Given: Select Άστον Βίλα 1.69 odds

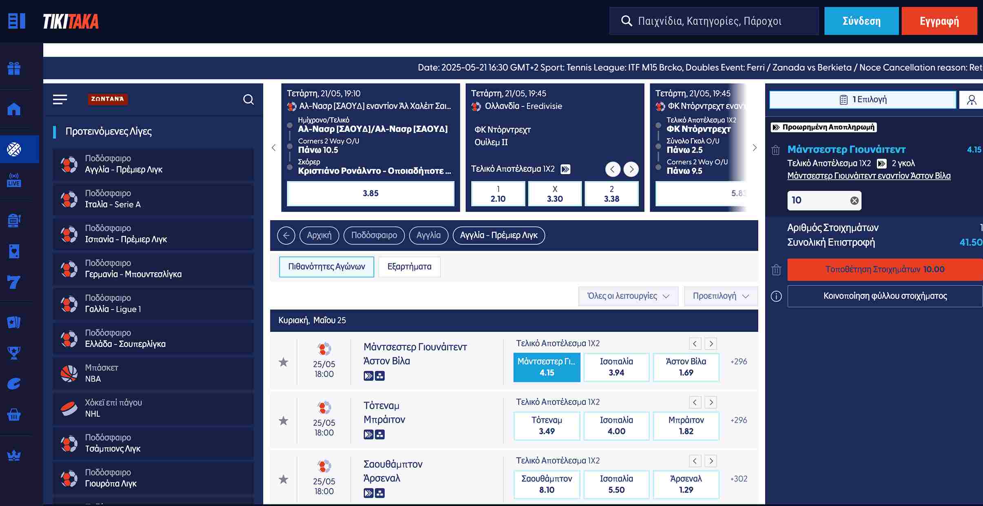Looking at the screenshot, I should (686, 367).
